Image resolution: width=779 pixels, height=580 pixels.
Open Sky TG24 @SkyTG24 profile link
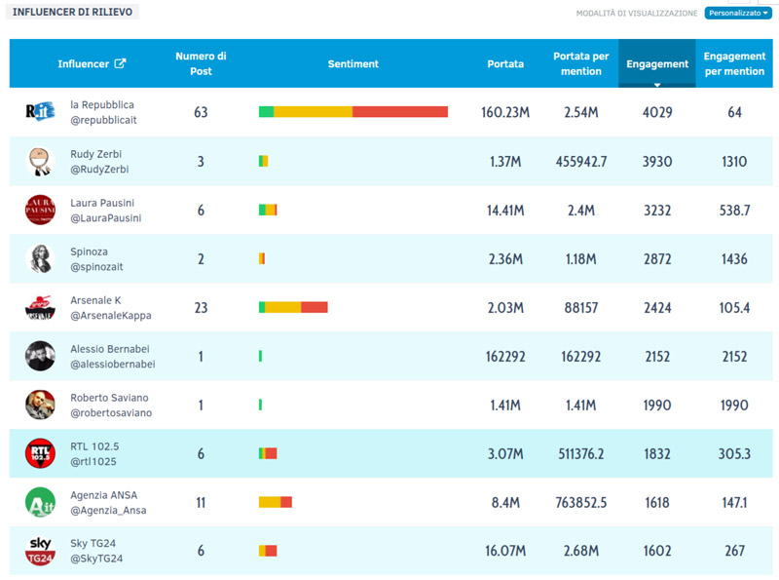point(96,551)
